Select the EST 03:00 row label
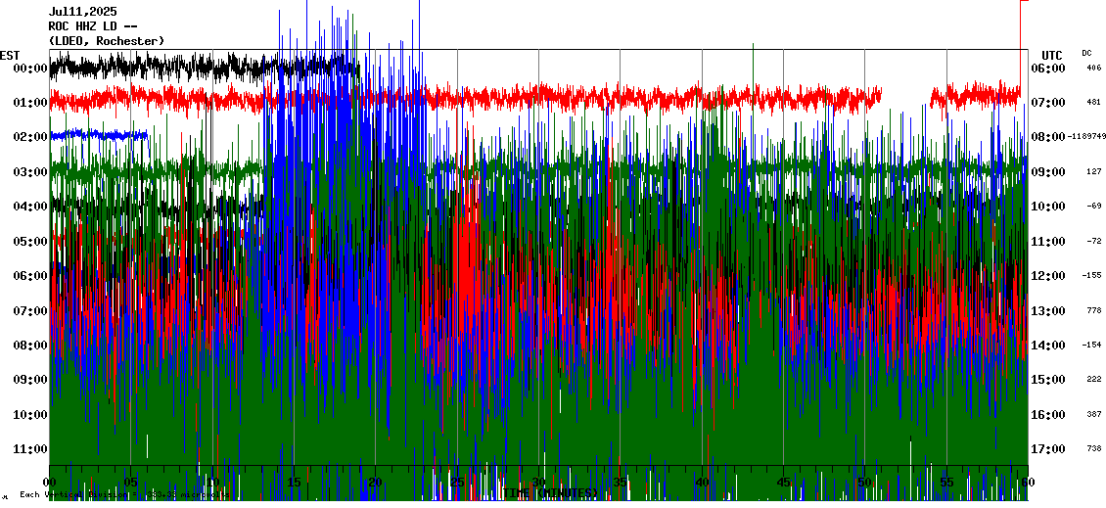Viewport: 1106px width, 508px height. [x=30, y=172]
